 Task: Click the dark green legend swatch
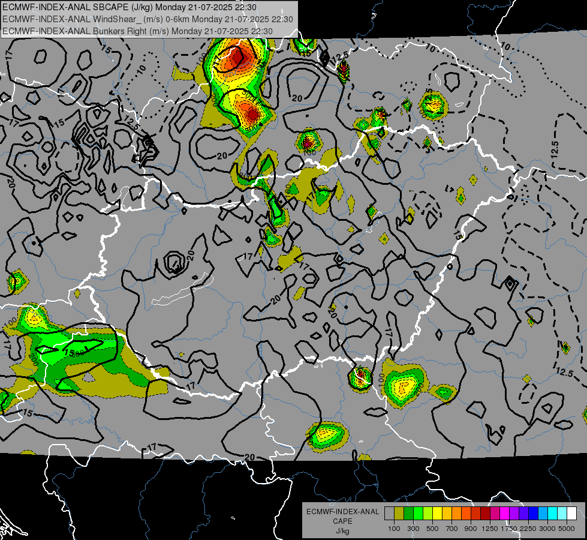click(408, 514)
